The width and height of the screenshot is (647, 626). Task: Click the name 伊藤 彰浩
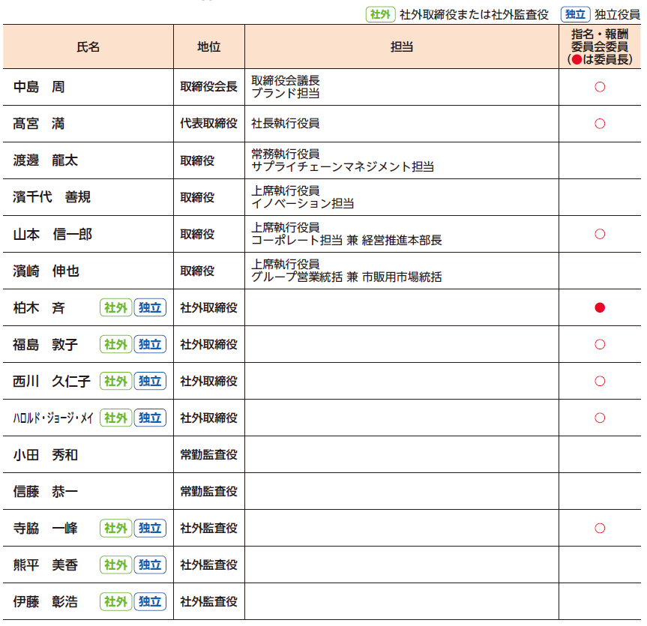[46, 602]
